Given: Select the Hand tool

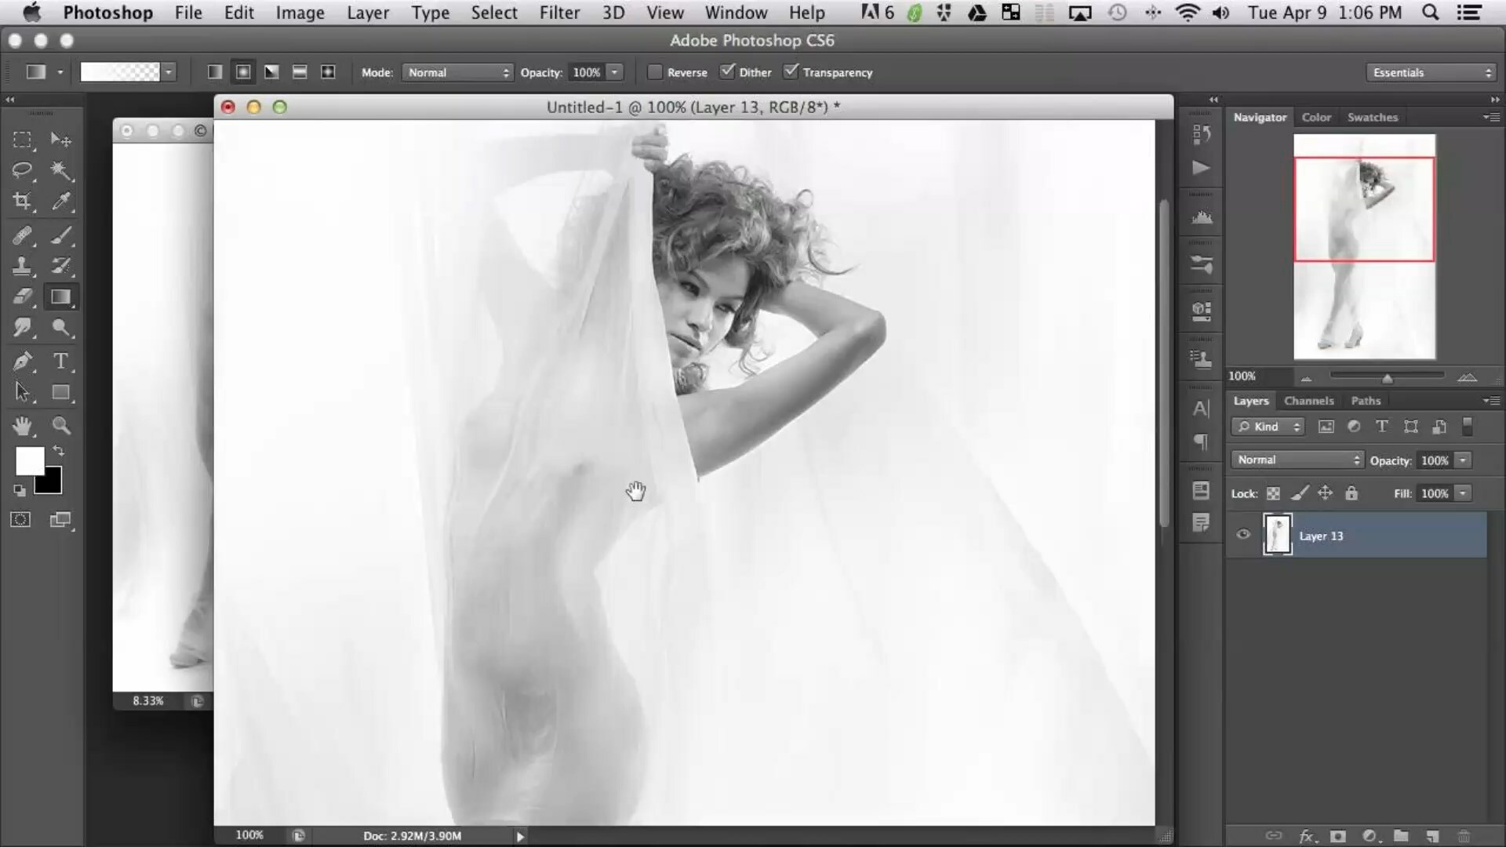Looking at the screenshot, I should click(22, 426).
